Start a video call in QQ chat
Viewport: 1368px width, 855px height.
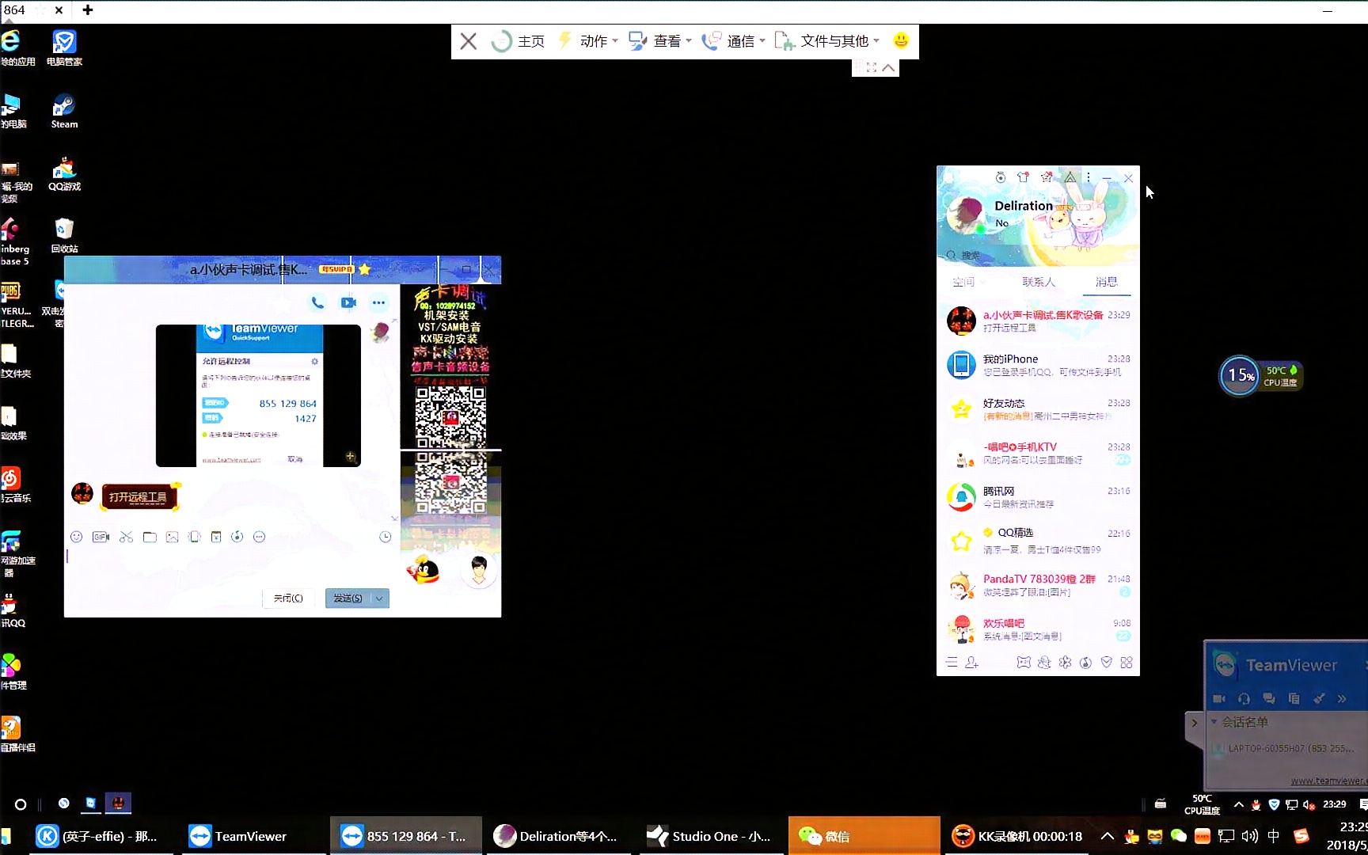(x=348, y=302)
